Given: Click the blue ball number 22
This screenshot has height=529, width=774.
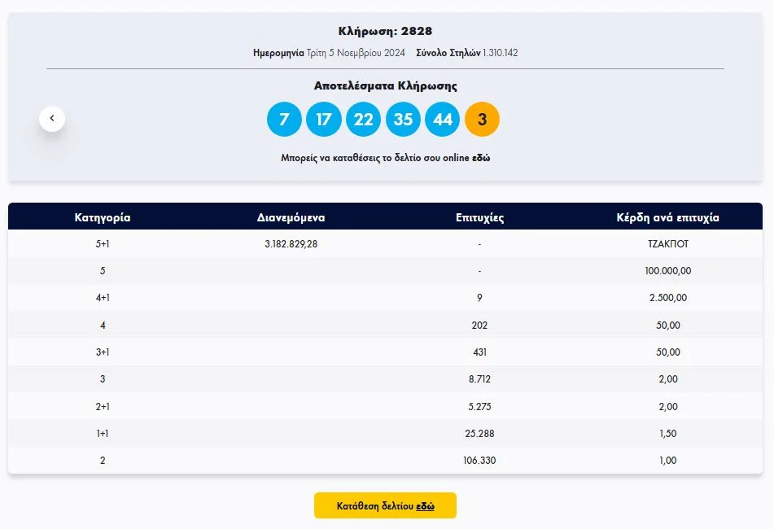Looking at the screenshot, I should (x=363, y=120).
